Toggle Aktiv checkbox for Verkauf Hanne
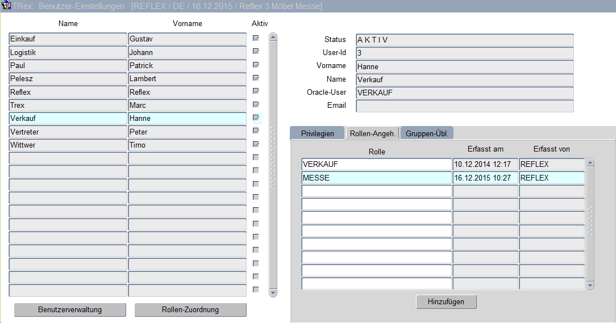Image resolution: width=616 pixels, height=323 pixels. [256, 118]
